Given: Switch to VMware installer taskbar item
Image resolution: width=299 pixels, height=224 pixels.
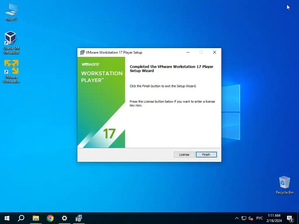Looking at the screenshot, I should click(x=79, y=218).
